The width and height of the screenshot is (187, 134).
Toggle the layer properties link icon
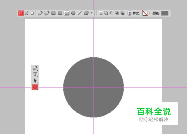129,13
